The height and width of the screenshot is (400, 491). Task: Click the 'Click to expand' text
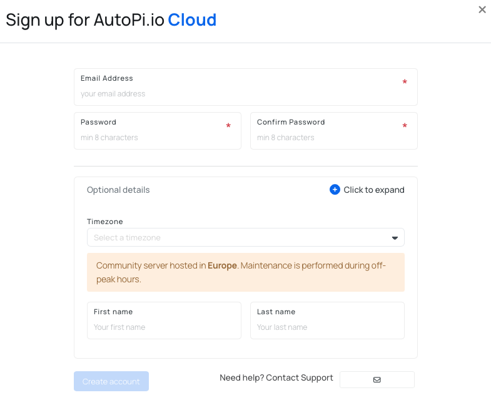coord(374,190)
